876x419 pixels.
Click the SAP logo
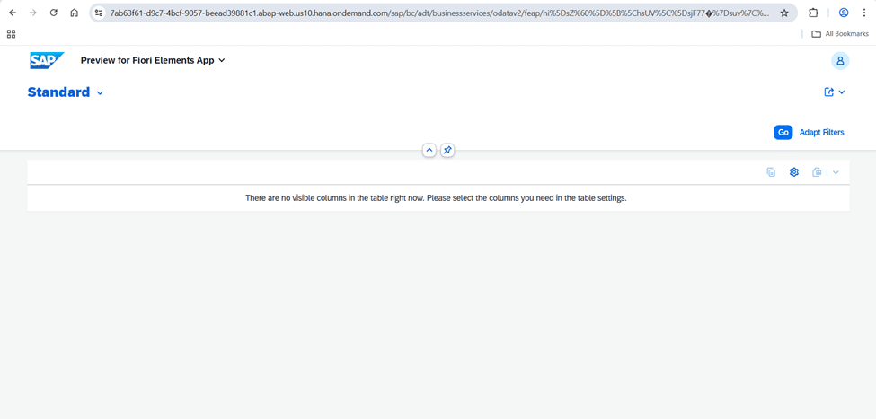point(46,60)
